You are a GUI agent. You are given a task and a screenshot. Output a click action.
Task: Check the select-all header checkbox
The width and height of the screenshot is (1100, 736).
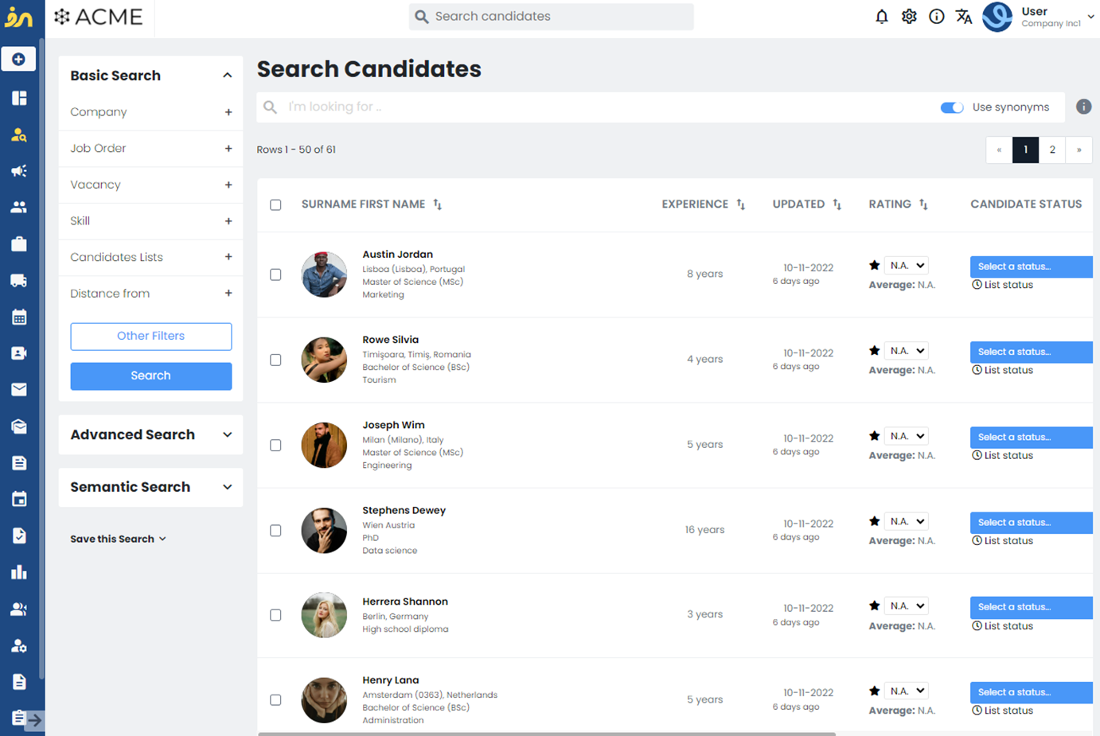click(x=275, y=204)
